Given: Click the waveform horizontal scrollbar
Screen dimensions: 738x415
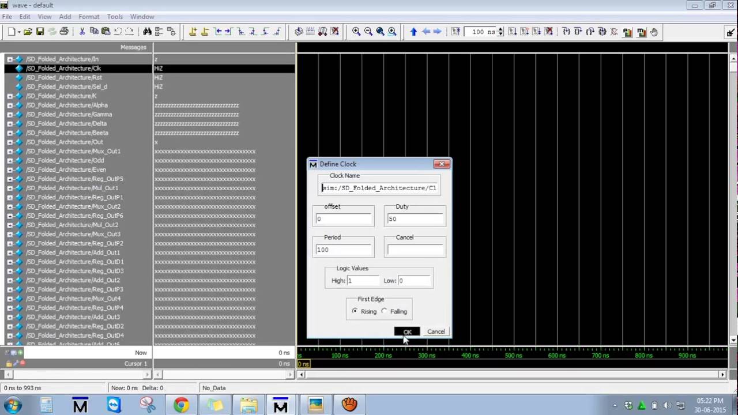Looking at the screenshot, I should 511,375.
